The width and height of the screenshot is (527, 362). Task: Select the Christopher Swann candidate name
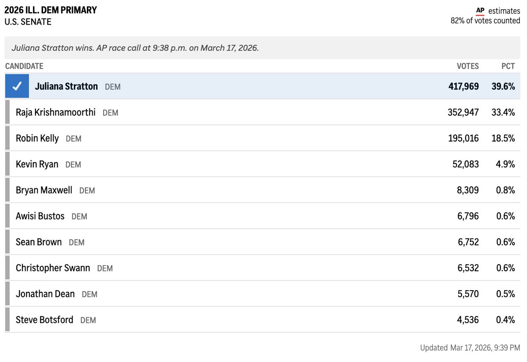(x=53, y=268)
